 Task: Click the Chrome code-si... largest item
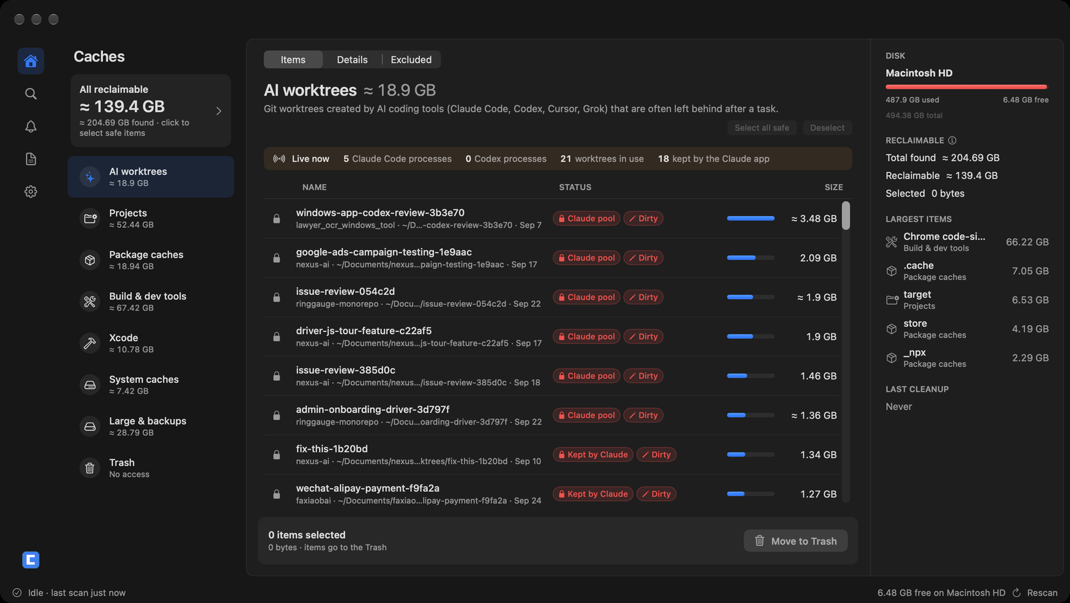pos(967,242)
